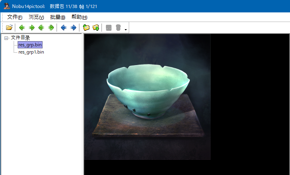Screen dimensions: 290x175
Task: Click the green right arrow just before the blue arrows
Action: coord(51,28)
